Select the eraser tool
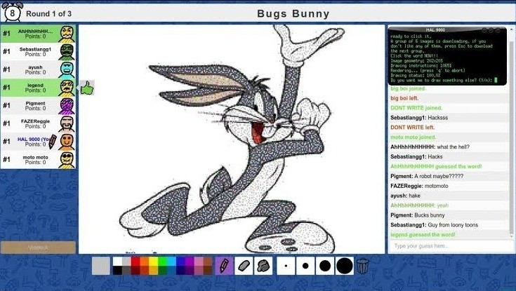 tap(244, 266)
